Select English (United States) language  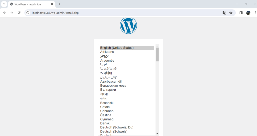pos(117,48)
